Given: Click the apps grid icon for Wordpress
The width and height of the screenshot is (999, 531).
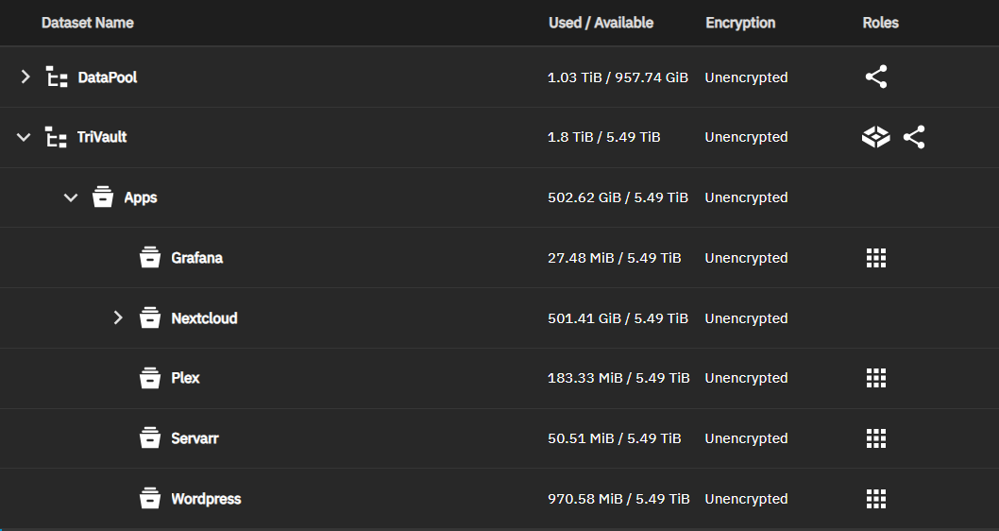Looking at the screenshot, I should pos(876,499).
